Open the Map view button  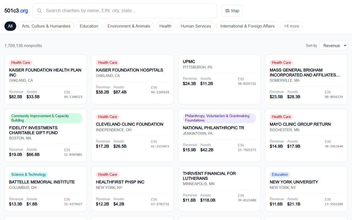tap(232, 11)
